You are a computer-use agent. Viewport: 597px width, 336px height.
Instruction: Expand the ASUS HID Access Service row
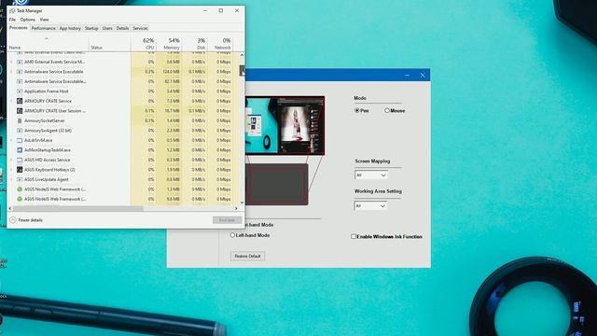click(11, 160)
